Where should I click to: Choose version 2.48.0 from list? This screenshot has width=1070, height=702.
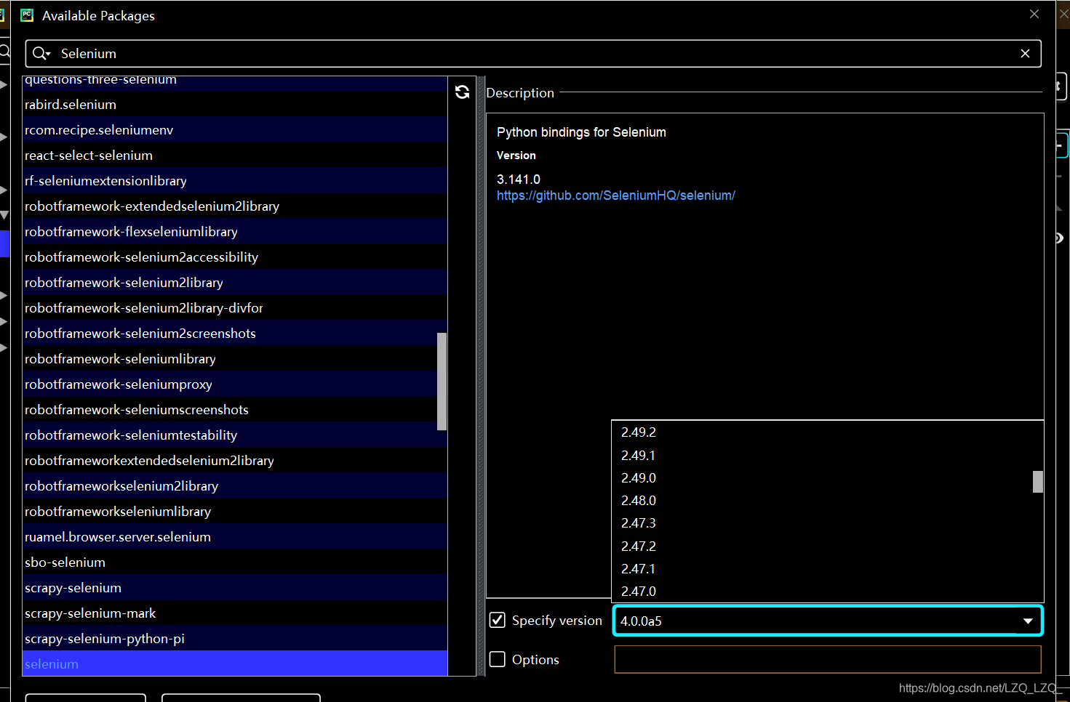pyautogui.click(x=822, y=501)
